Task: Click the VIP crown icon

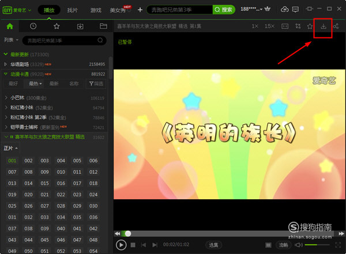Action: pos(268,9)
